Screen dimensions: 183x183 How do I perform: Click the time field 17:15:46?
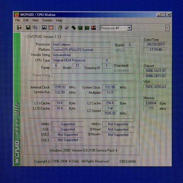click(156, 49)
